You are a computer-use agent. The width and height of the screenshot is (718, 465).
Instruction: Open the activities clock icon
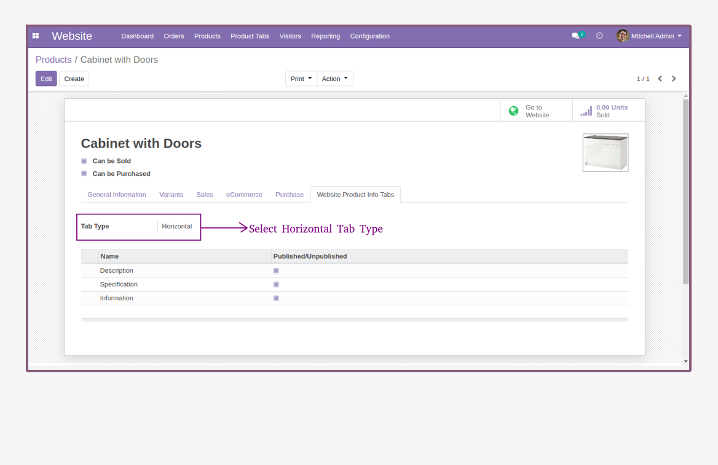coord(599,36)
